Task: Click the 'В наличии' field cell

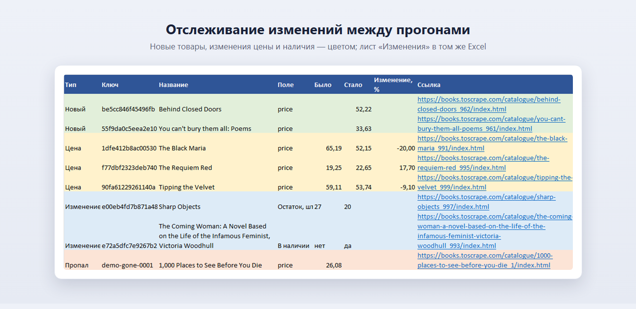Action: pyautogui.click(x=293, y=246)
